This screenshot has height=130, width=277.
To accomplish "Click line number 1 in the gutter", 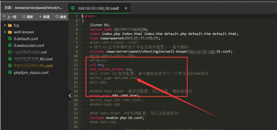I will 76,16.
